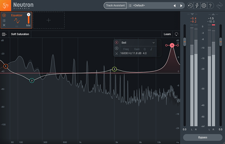Click the 11.8 dB gain value
Image resolution: width=225 pixels, height=144 pixels.
point(137,53)
